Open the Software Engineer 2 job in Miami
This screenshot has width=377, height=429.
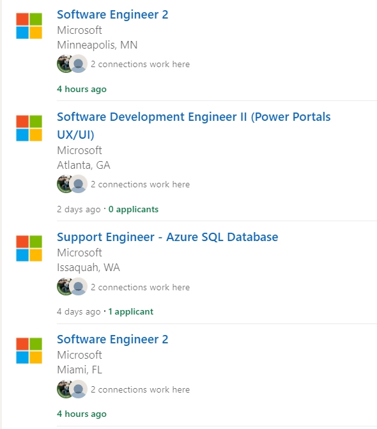coord(112,339)
